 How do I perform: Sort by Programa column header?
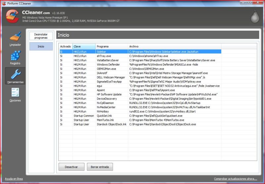point(112,46)
